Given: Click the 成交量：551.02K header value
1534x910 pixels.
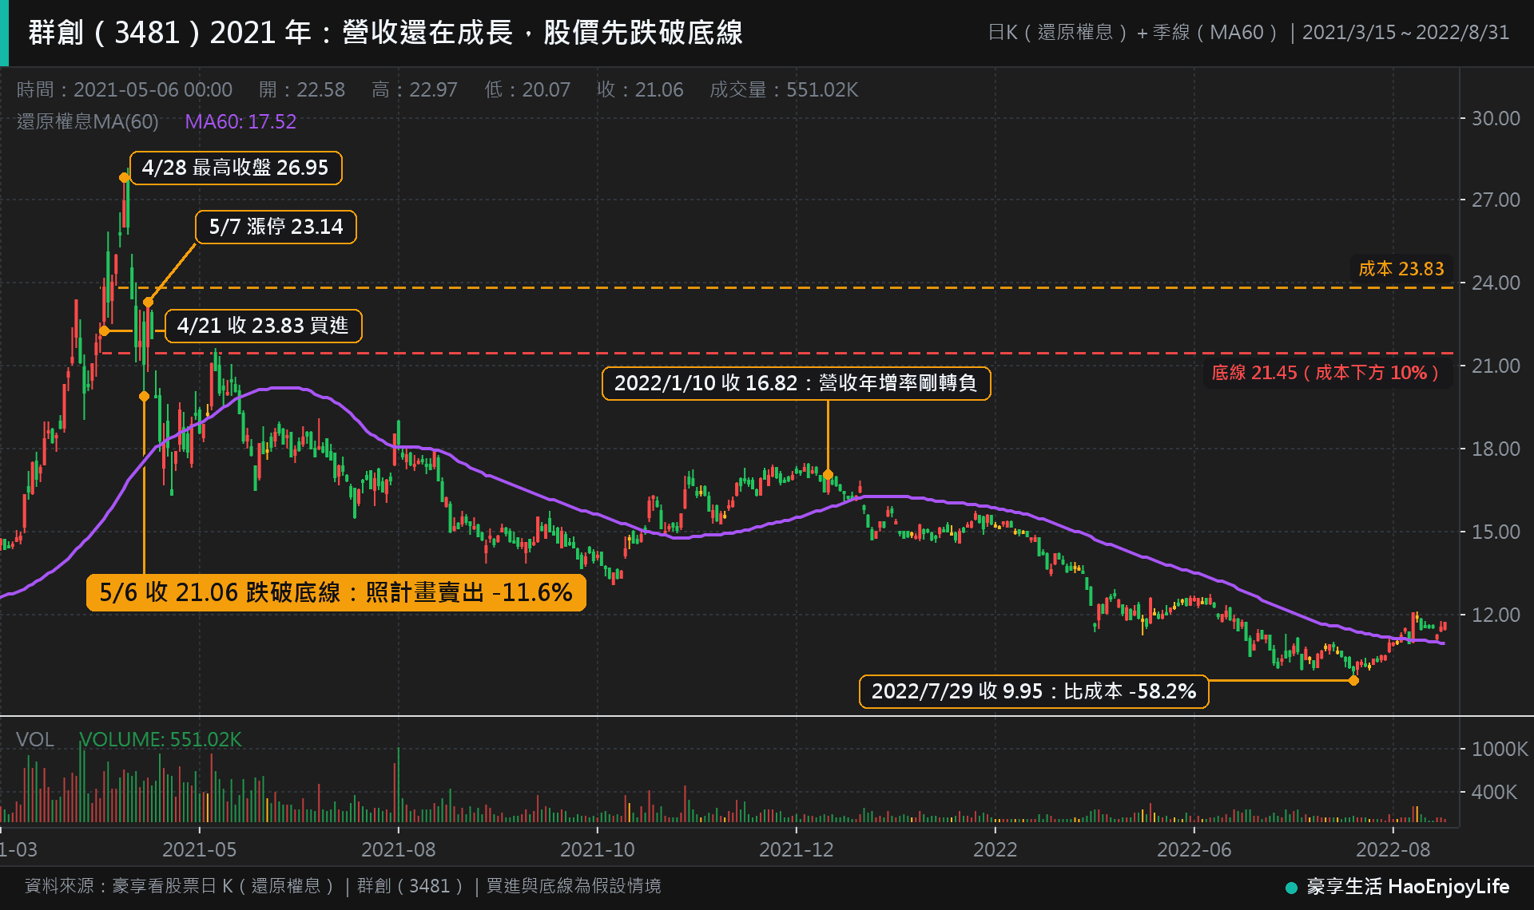Looking at the screenshot, I should pos(784,89).
